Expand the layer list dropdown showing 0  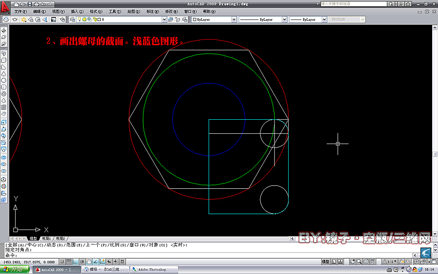click(164, 19)
